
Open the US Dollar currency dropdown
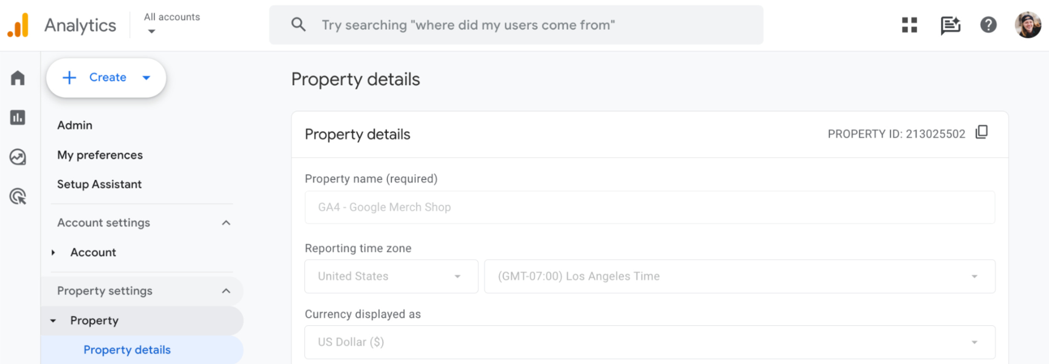coord(650,342)
